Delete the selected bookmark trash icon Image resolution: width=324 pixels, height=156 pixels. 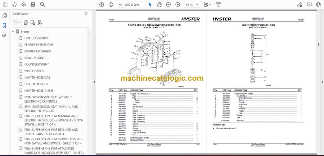click(x=26, y=23)
